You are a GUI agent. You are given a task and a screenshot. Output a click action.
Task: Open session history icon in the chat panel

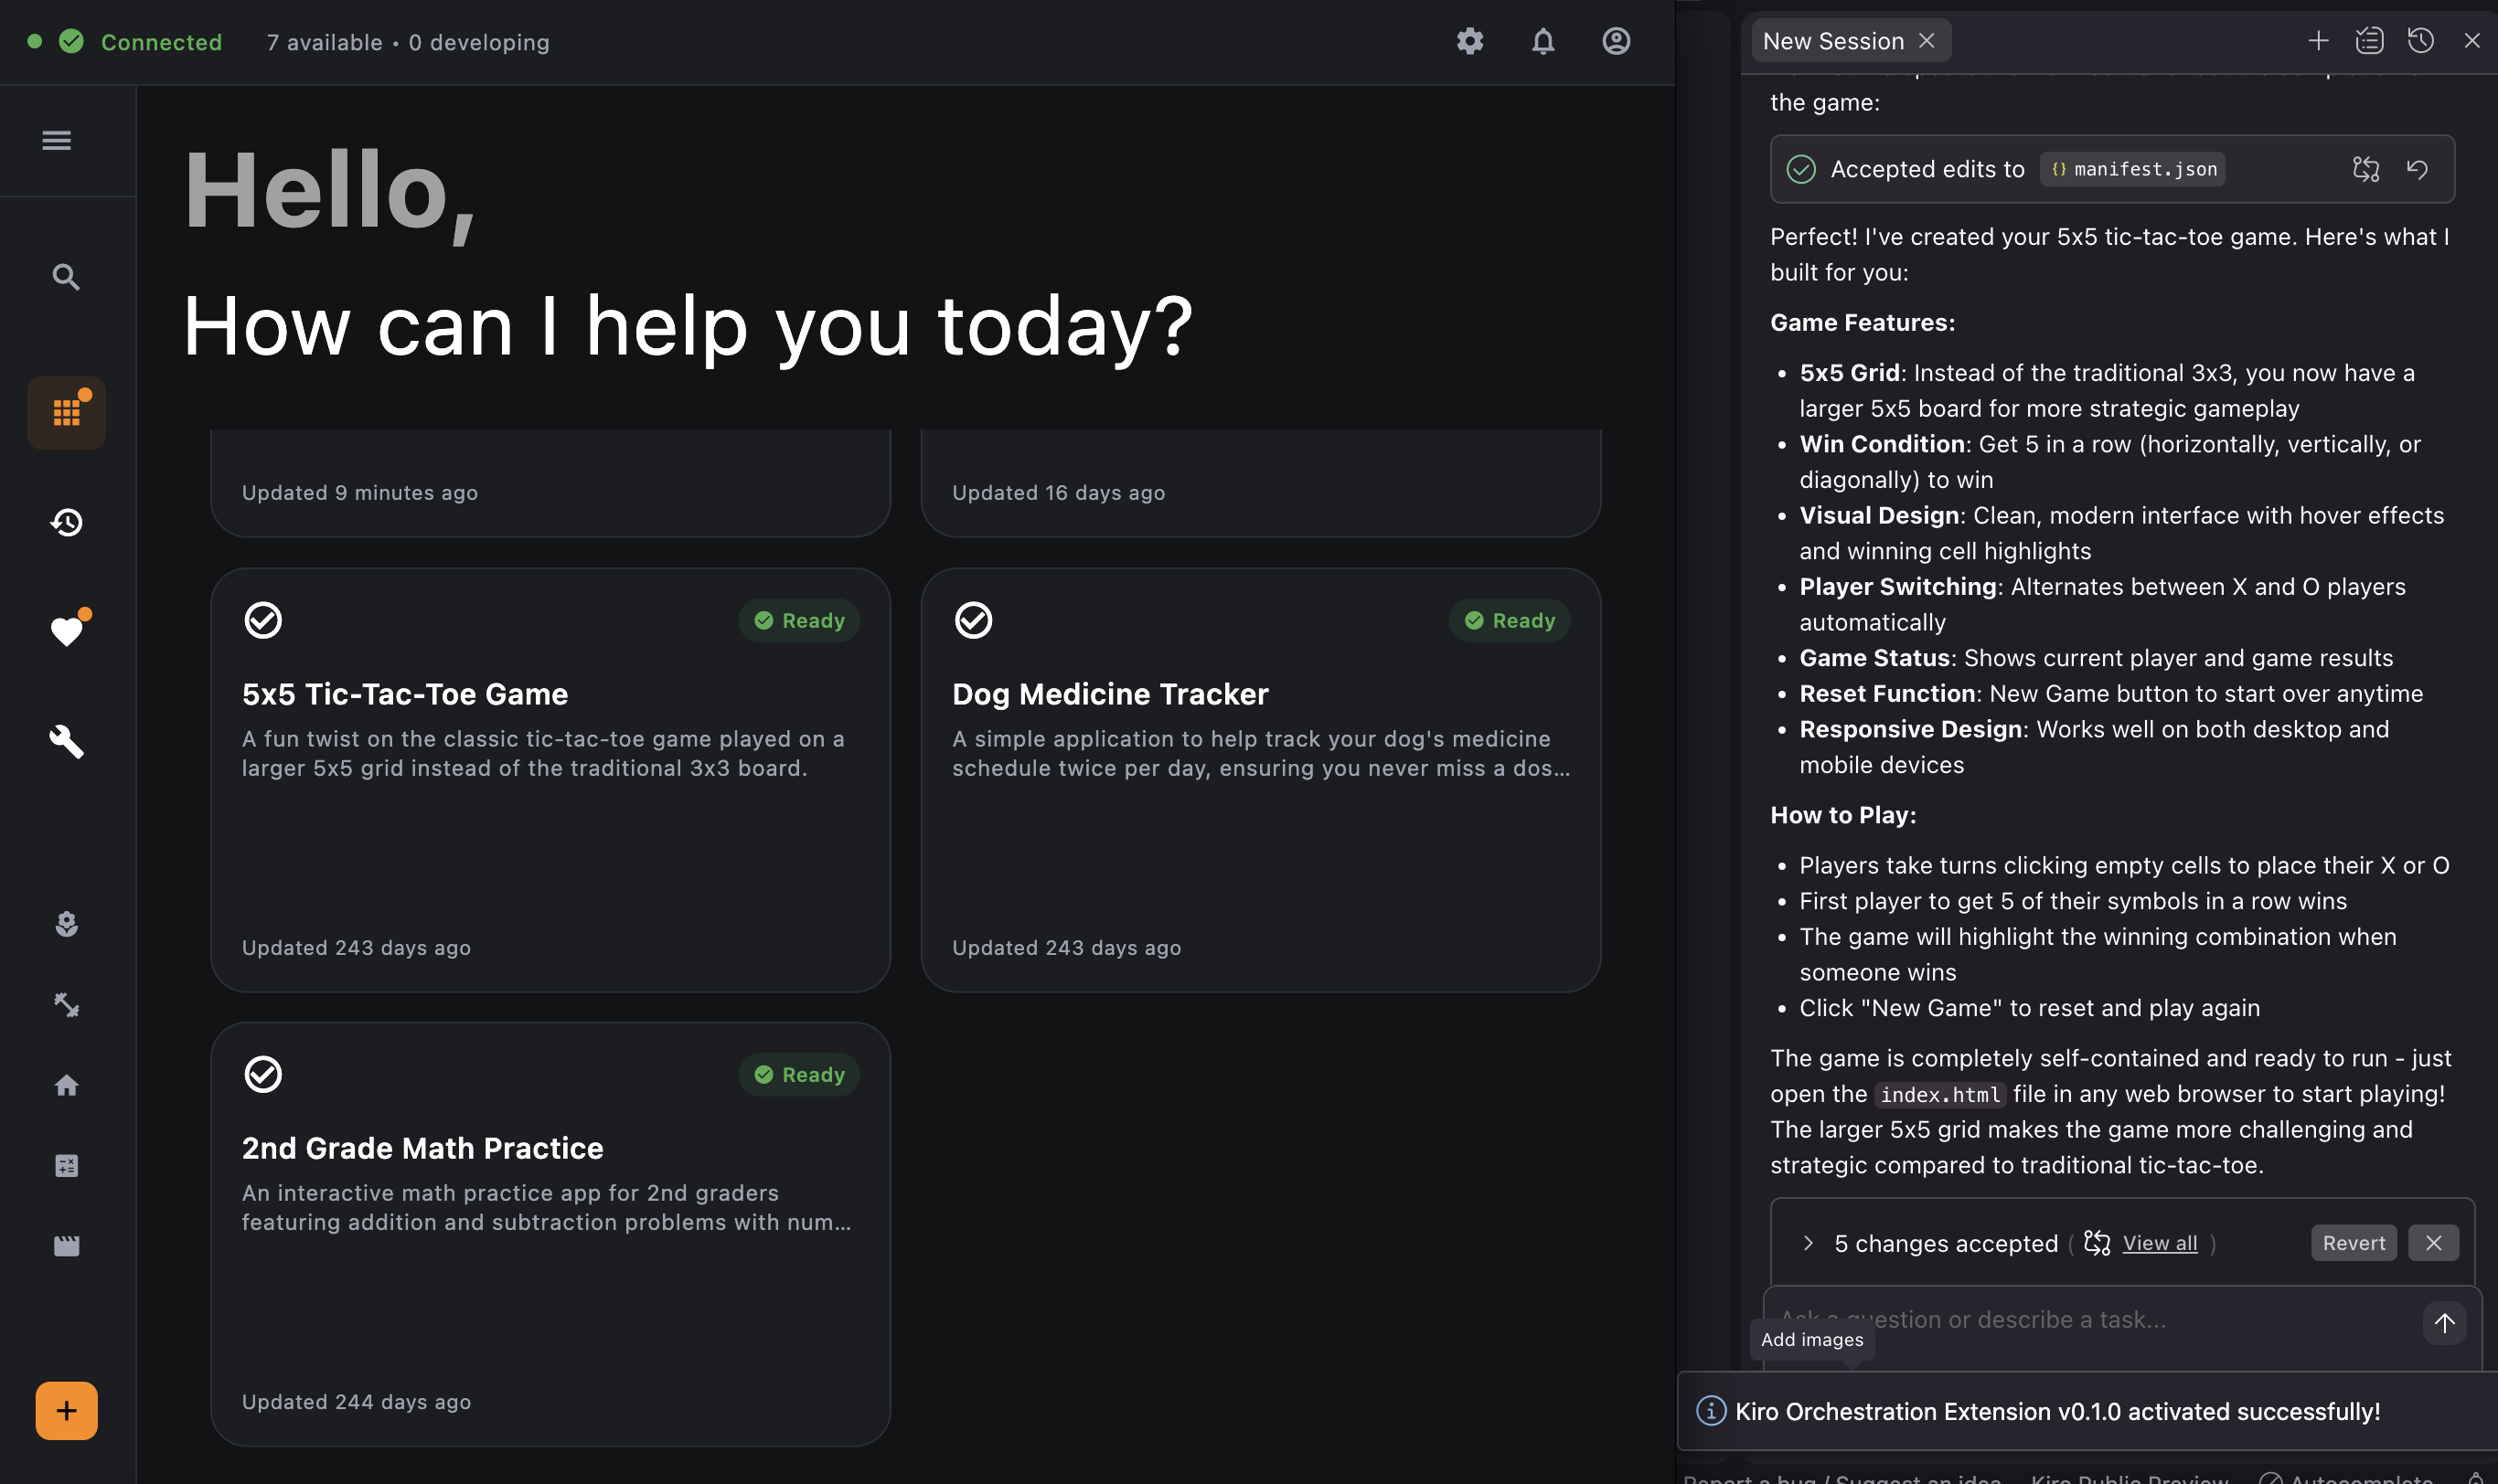(x=2420, y=41)
